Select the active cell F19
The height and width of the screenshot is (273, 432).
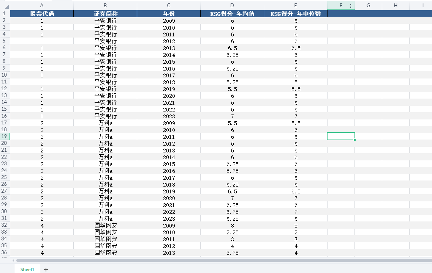341,136
